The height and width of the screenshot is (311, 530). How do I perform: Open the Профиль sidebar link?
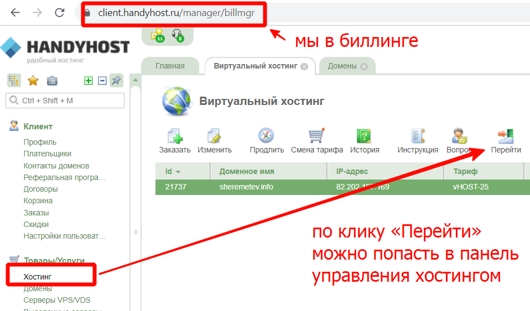coord(40,142)
